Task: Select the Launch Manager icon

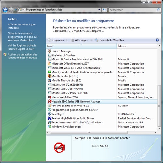Action: click(49, 51)
